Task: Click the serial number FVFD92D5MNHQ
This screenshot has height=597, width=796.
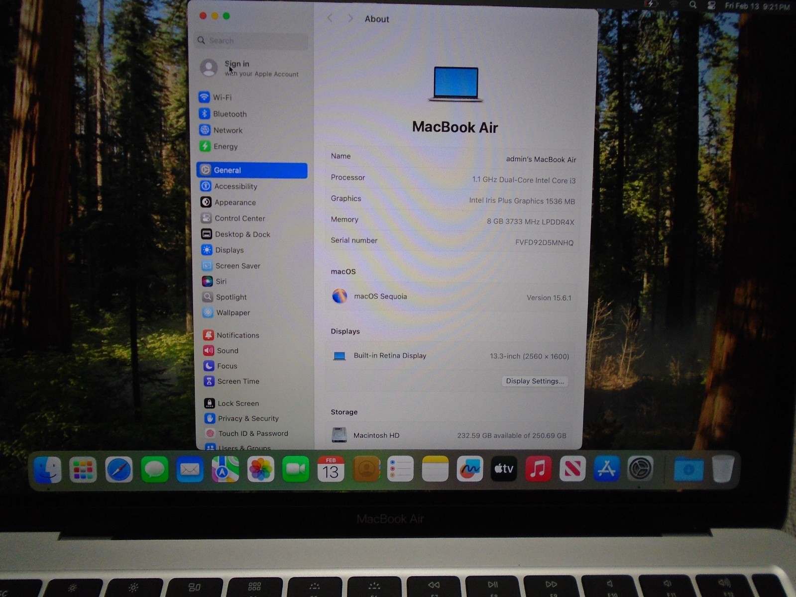Action: 545,243
